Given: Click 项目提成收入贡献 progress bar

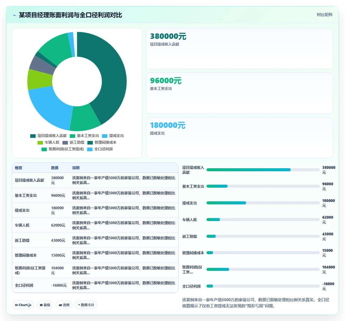Looking at the screenshot, I should point(263,170).
